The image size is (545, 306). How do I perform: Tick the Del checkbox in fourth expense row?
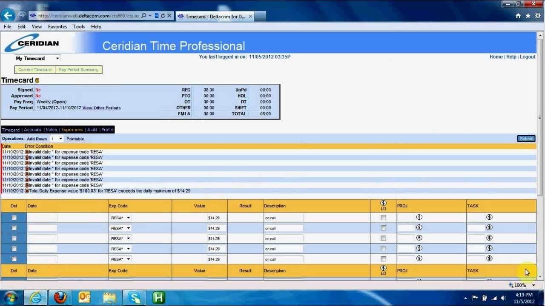point(14,249)
